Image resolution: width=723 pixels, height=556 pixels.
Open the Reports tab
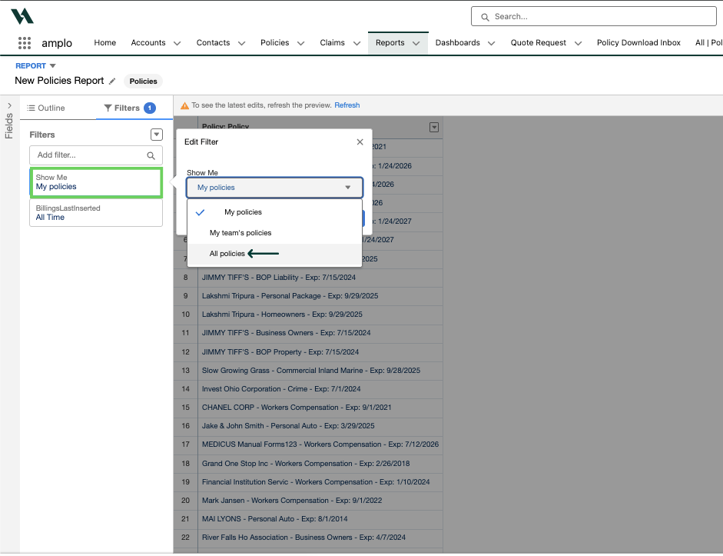tap(390, 43)
